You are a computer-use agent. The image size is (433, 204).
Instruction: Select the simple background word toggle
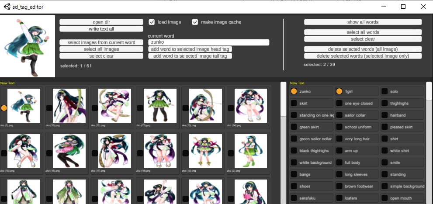point(385,187)
